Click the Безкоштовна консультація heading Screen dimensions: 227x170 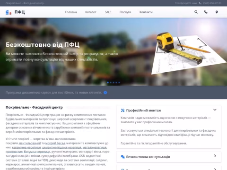tap(148, 157)
